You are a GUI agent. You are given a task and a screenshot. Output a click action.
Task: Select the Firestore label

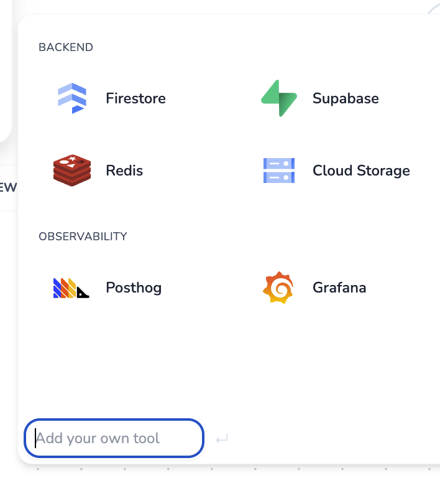point(135,98)
